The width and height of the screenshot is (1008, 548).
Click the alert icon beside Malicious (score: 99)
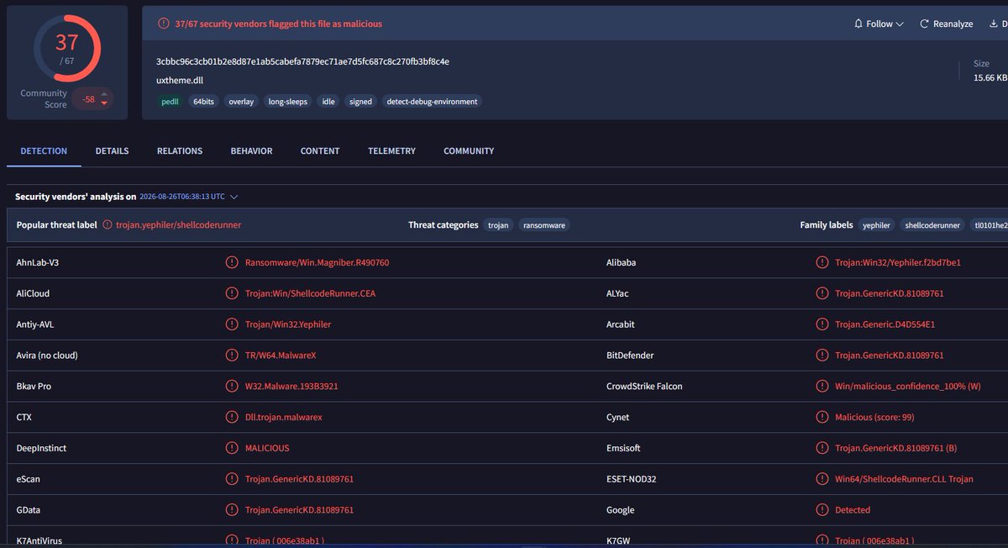[x=822, y=417]
